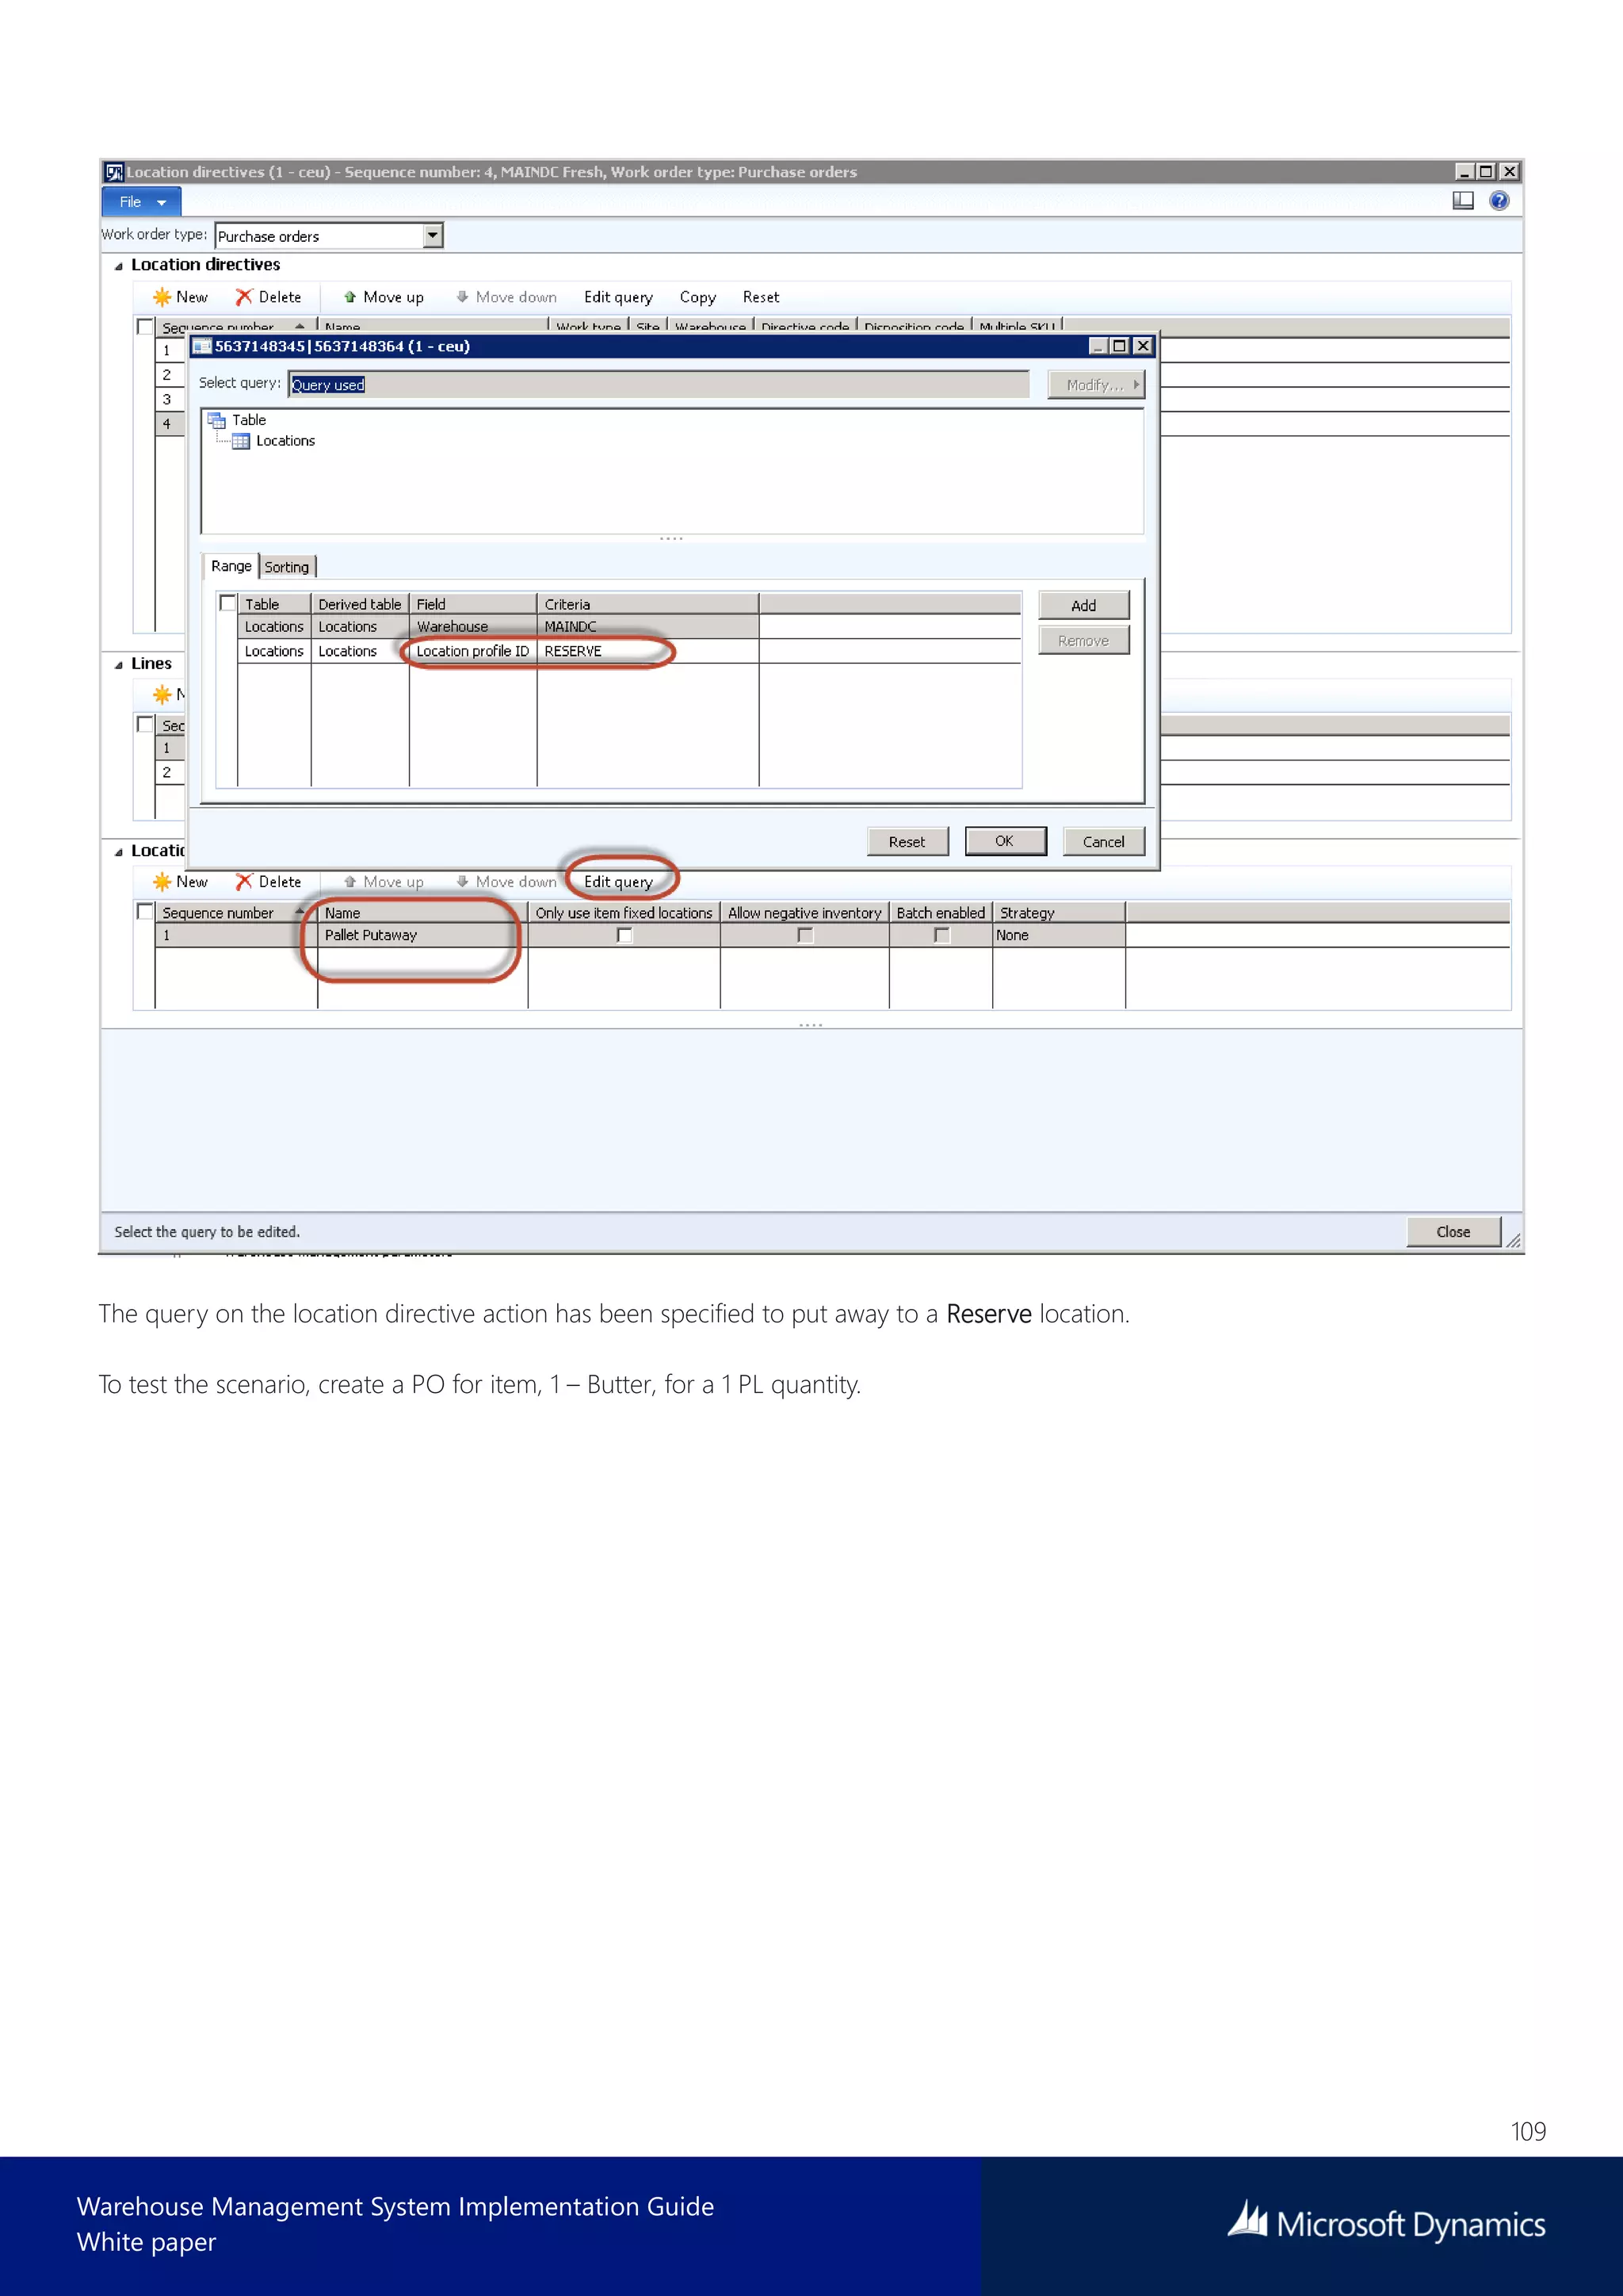Switch to the Sorting tab
The width and height of the screenshot is (1623, 2296).
point(287,567)
